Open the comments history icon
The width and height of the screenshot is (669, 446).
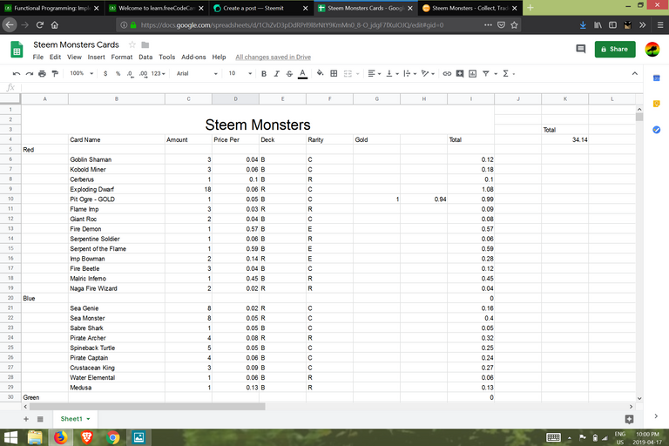[581, 49]
